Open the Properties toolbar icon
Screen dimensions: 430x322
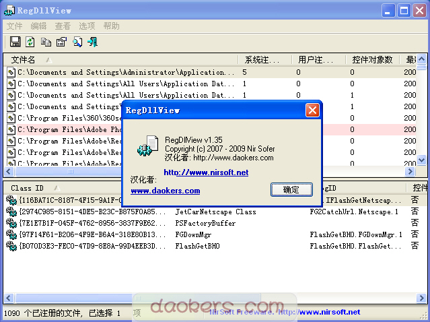61,42
